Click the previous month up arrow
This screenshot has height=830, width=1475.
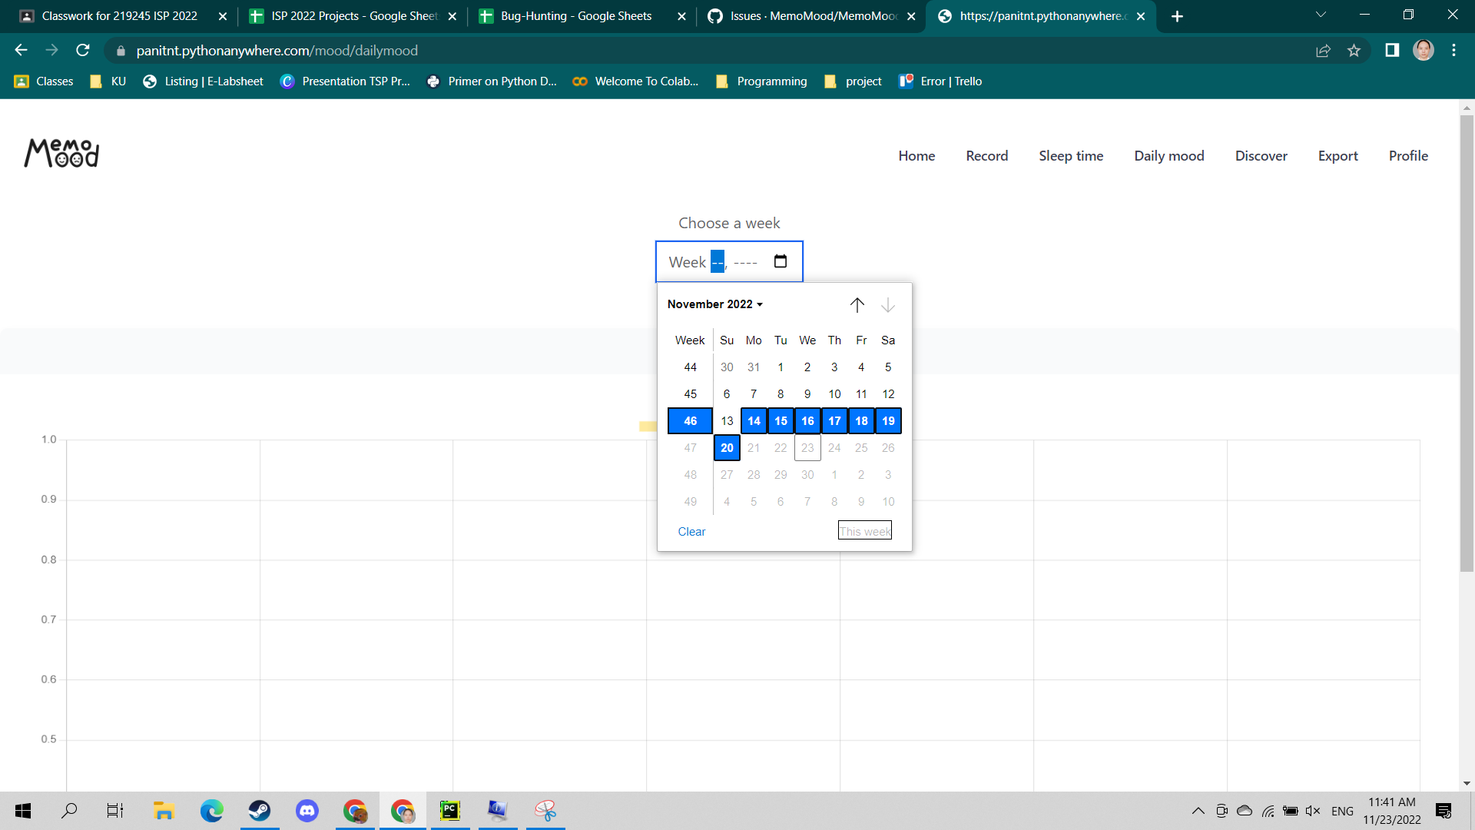(x=857, y=304)
